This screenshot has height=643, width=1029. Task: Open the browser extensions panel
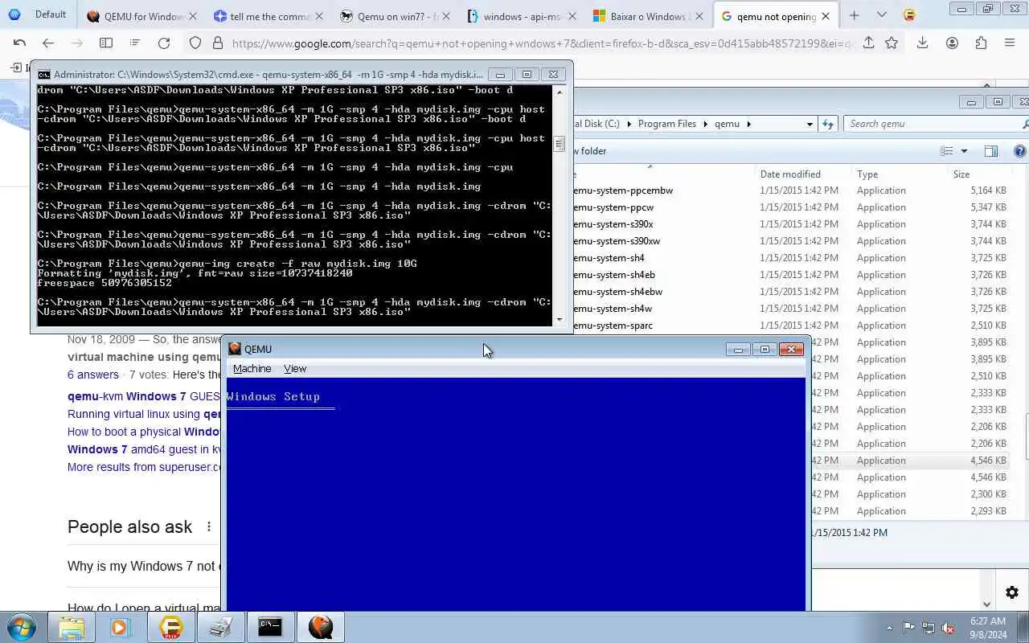[981, 43]
